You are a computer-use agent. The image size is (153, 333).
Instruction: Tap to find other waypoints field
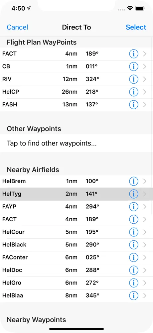(76, 143)
